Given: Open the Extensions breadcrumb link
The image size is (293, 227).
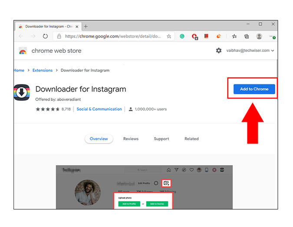Looking at the screenshot, I should coord(43,70).
